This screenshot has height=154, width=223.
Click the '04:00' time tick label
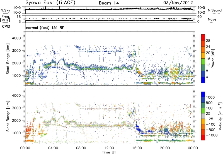[x=53, y=148]
